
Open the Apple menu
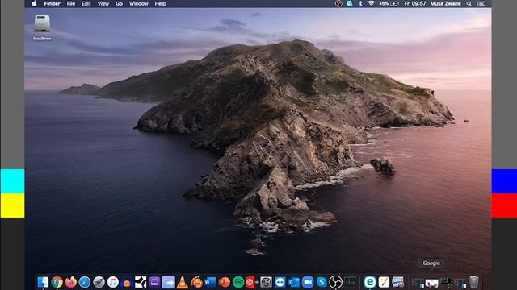click(34, 3)
